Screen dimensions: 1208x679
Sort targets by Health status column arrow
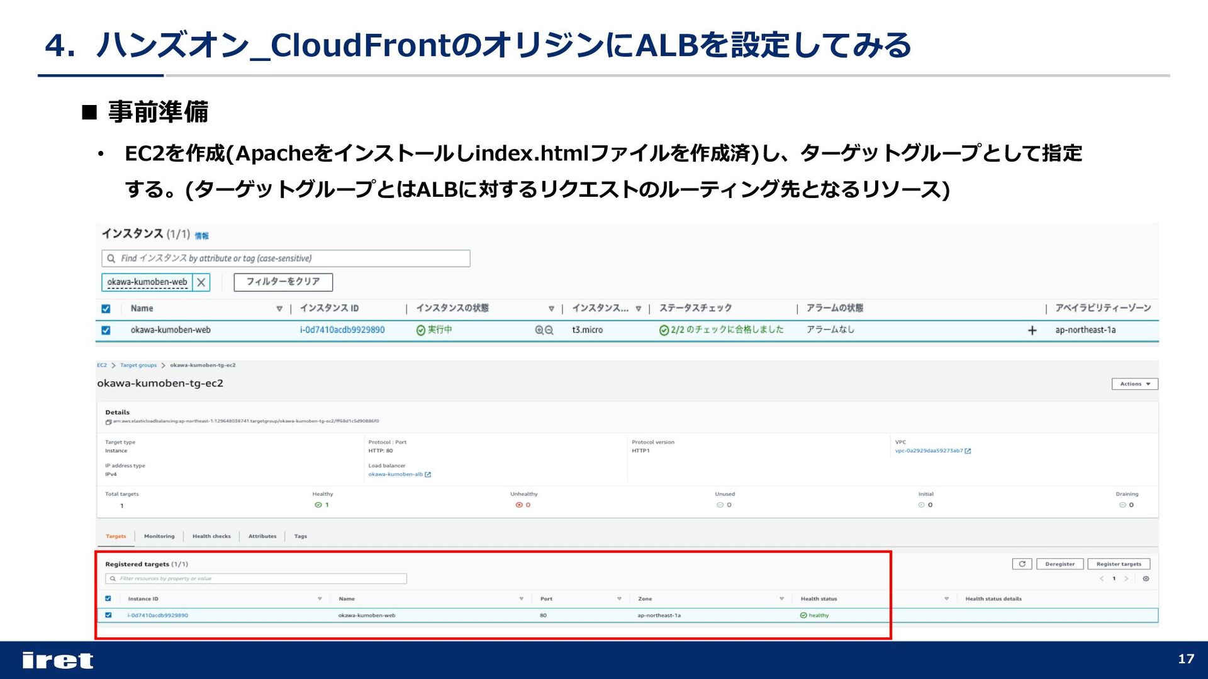[946, 599]
